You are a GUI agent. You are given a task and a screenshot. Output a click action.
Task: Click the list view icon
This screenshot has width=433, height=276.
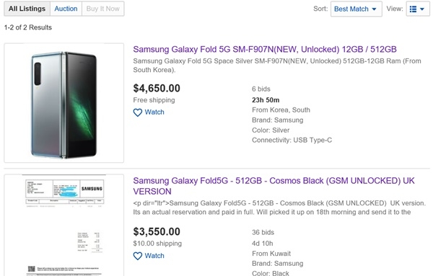[413, 9]
